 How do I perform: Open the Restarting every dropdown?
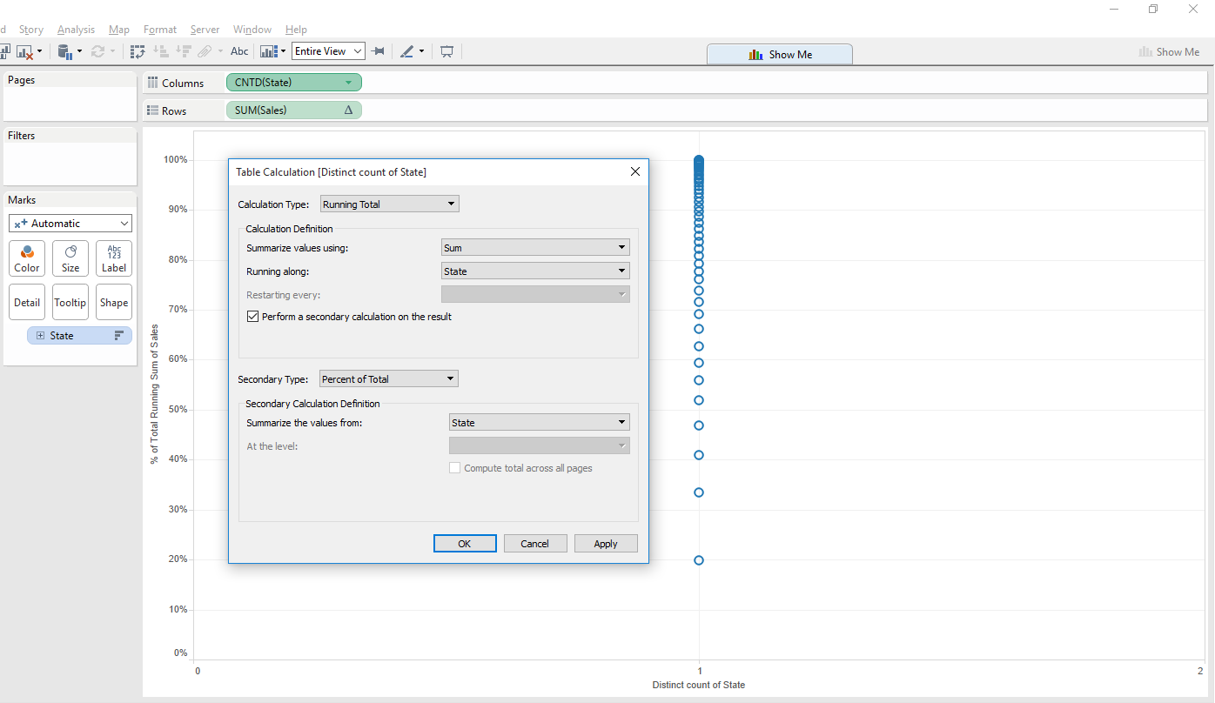(x=535, y=295)
